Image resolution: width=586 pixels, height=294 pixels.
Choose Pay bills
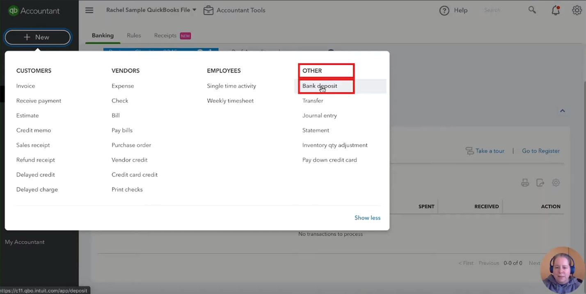(122, 130)
